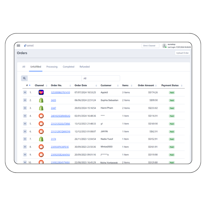Viewport: 206px width, 206px height.
Task: Open the hamburger navigation menu
Action: click(19, 46)
